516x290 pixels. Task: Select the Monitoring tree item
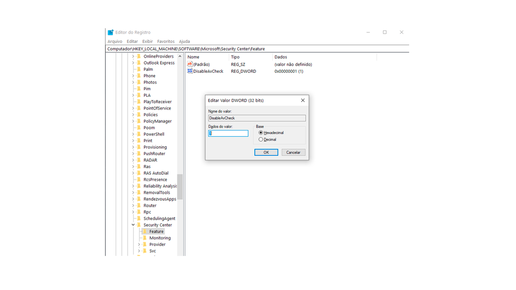click(x=160, y=238)
